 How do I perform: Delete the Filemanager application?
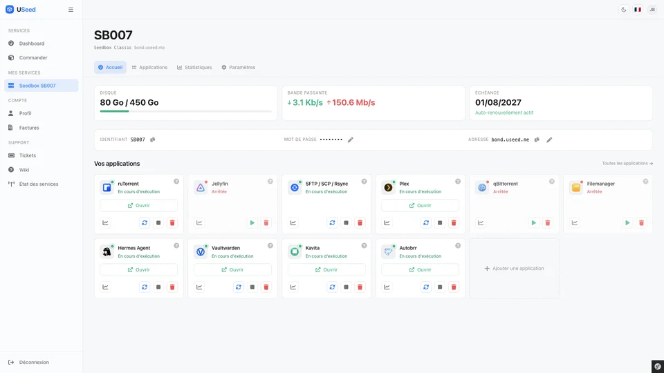point(642,223)
